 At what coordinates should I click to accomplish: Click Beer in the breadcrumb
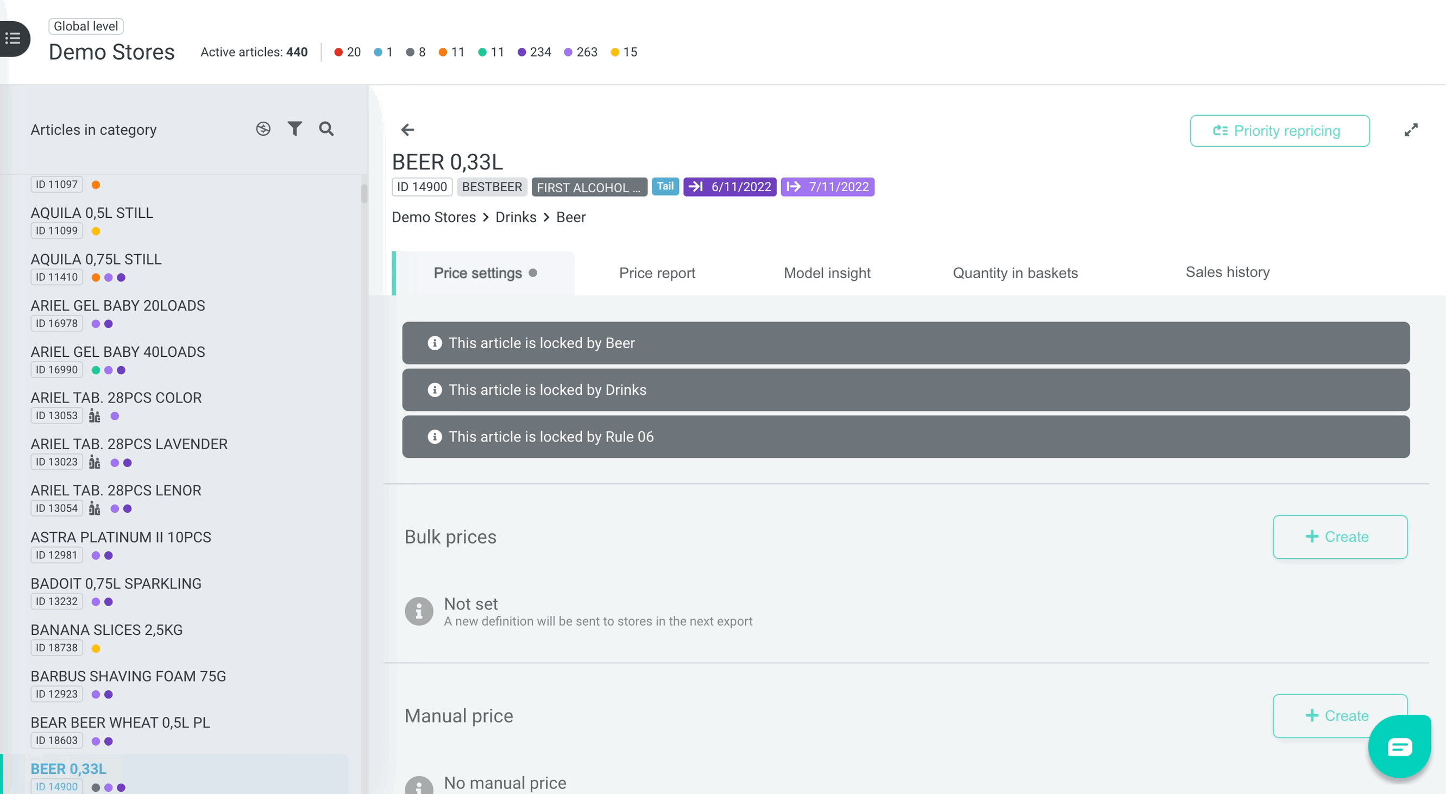coord(570,217)
